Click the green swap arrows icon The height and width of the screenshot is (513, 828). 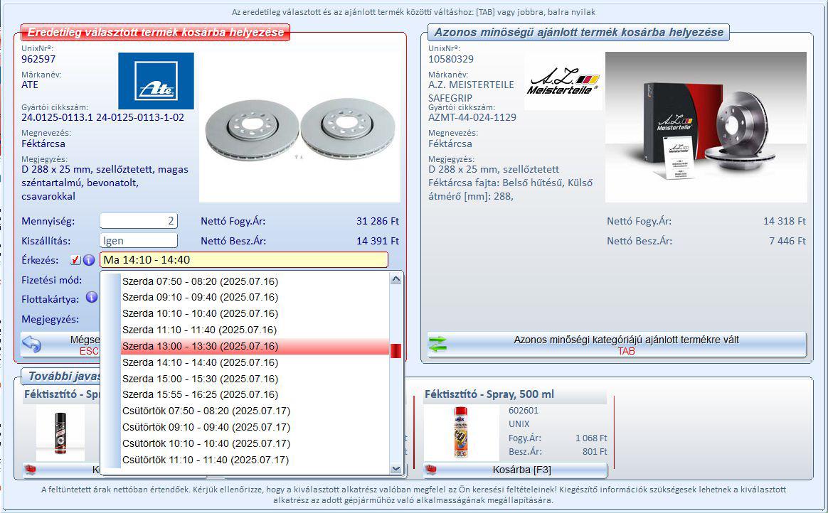[438, 345]
